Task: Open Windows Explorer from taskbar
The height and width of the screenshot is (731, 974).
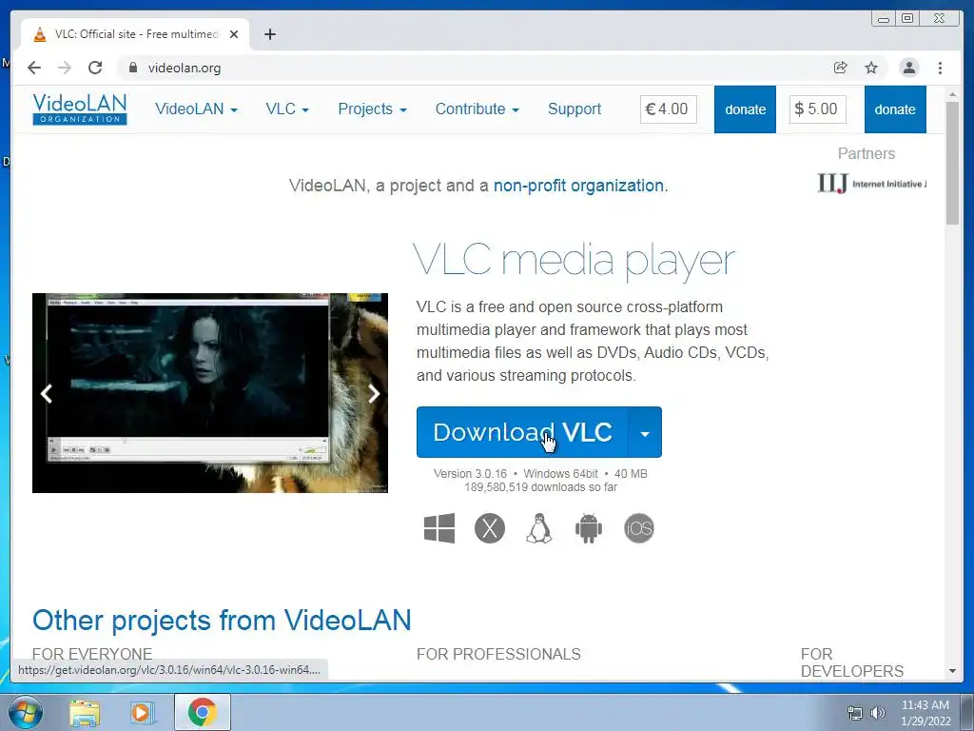Action: click(85, 712)
